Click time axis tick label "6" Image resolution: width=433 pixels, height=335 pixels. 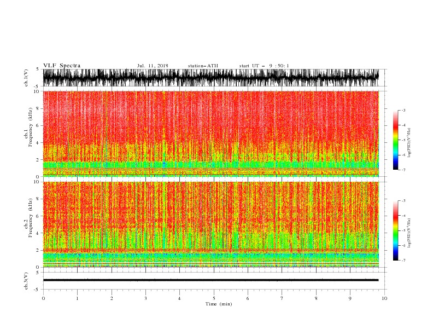[248, 298]
